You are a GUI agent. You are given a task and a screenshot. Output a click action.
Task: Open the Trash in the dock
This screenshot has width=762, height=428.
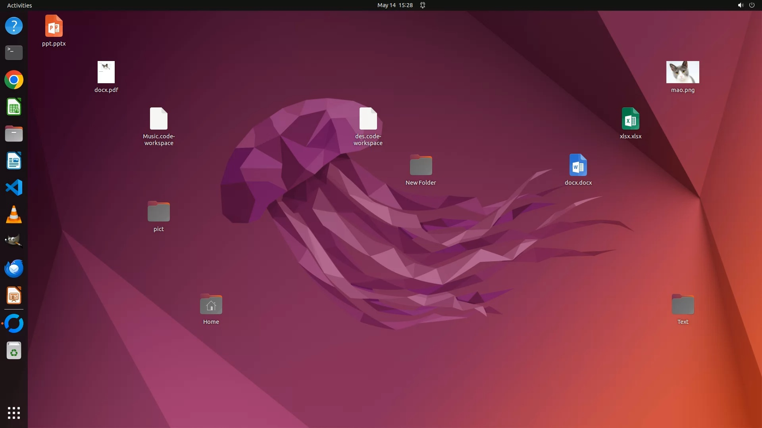[14, 351]
